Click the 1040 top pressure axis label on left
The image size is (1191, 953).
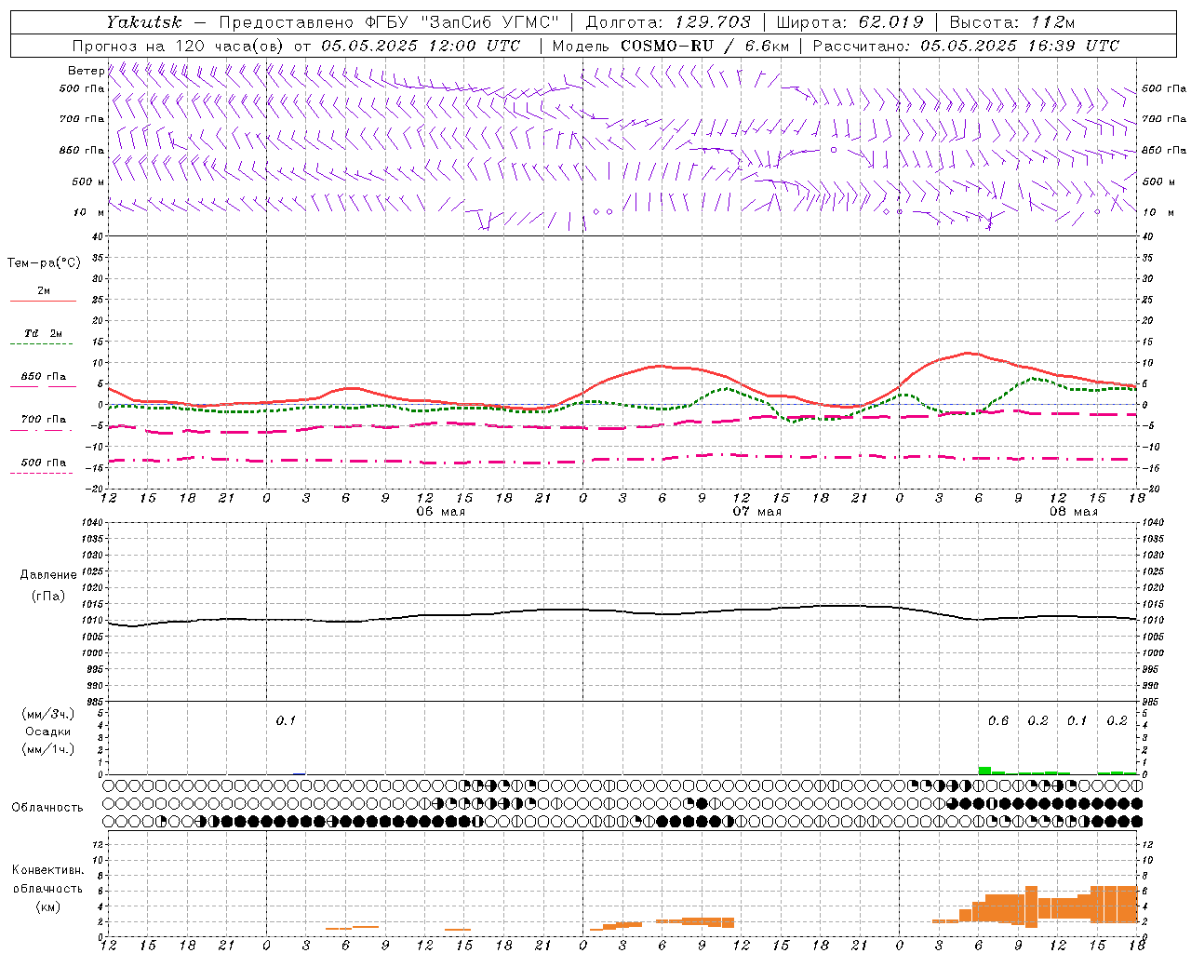coord(90,522)
